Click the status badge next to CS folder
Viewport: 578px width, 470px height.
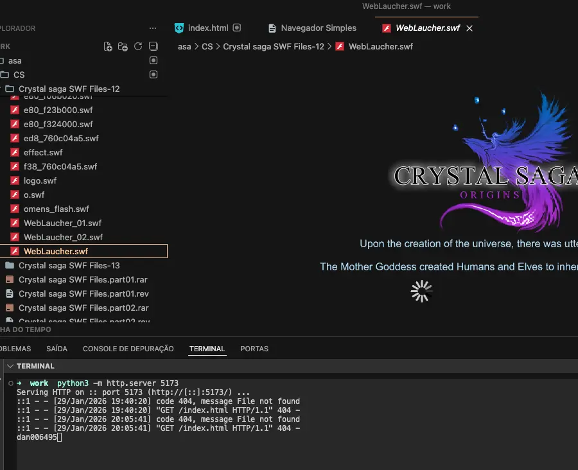153,74
